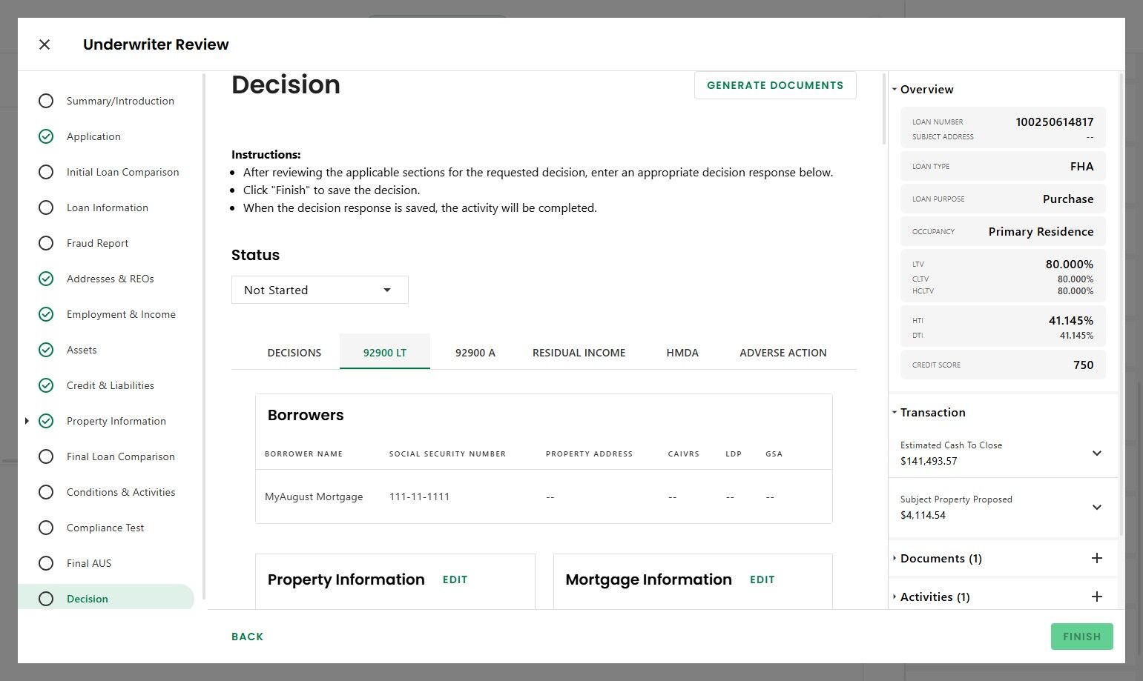Click the main content vertical scrollbar
1143x681 pixels.
883,108
